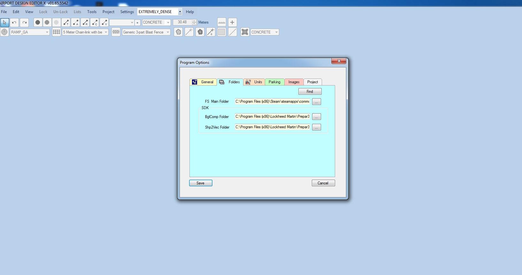The width and height of the screenshot is (522, 275).
Task: Click the ruler measurement icon
Action: coord(221,22)
